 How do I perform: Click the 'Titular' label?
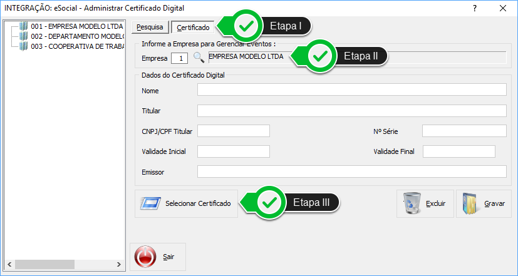coord(151,111)
